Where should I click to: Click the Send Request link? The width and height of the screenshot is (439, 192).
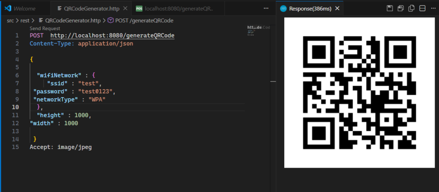(45, 28)
